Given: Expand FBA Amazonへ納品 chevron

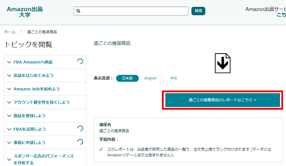Looking at the screenshot, I should tap(9, 62).
